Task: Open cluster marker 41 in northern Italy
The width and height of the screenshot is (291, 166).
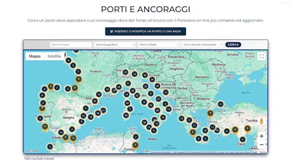Action: 128,84
